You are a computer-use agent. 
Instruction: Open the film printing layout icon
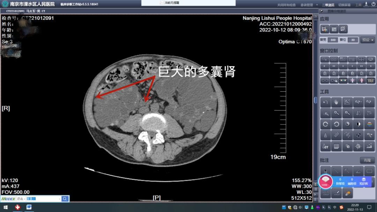tap(334, 29)
